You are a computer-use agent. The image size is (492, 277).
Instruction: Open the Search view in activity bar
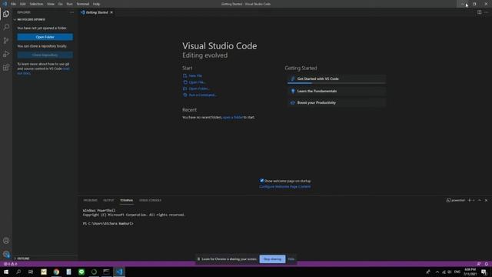[x=6, y=27]
